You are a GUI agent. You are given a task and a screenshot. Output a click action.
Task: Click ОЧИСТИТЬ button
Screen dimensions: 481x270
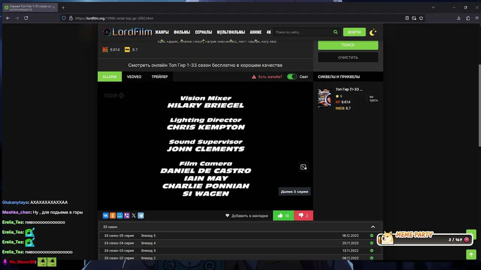[x=348, y=57]
